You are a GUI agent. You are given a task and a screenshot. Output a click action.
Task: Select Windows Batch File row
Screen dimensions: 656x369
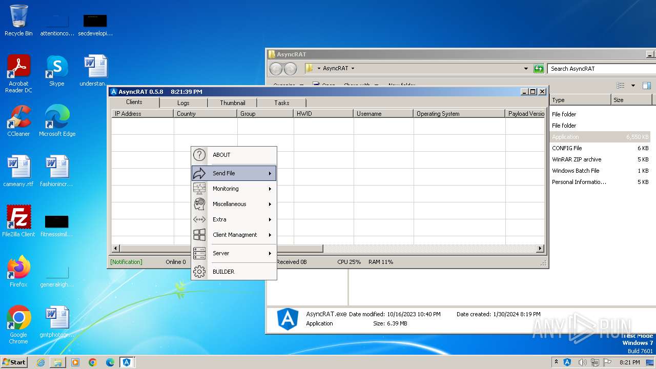point(600,171)
